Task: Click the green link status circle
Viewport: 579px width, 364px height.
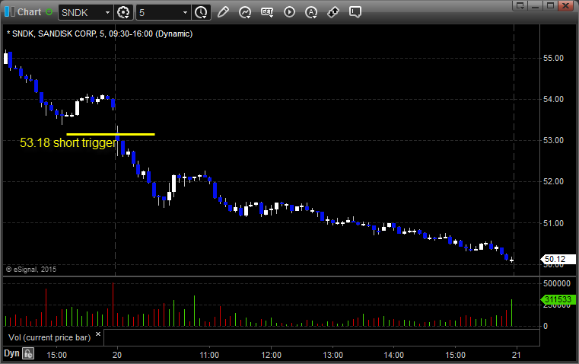Action: tap(49, 12)
